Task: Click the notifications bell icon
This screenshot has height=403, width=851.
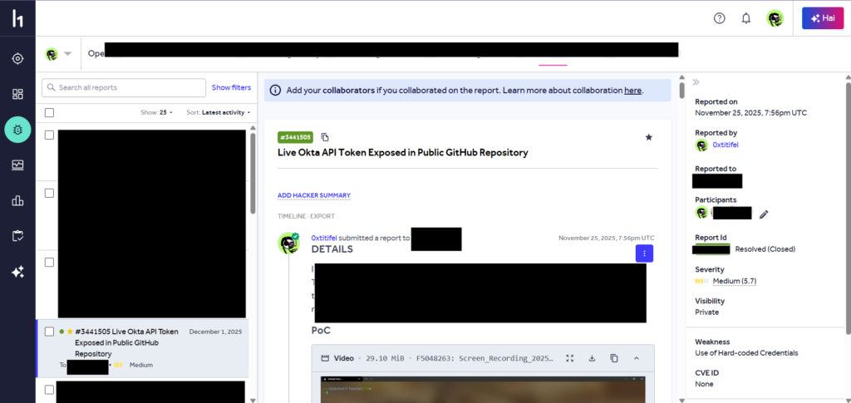Action: [x=746, y=18]
